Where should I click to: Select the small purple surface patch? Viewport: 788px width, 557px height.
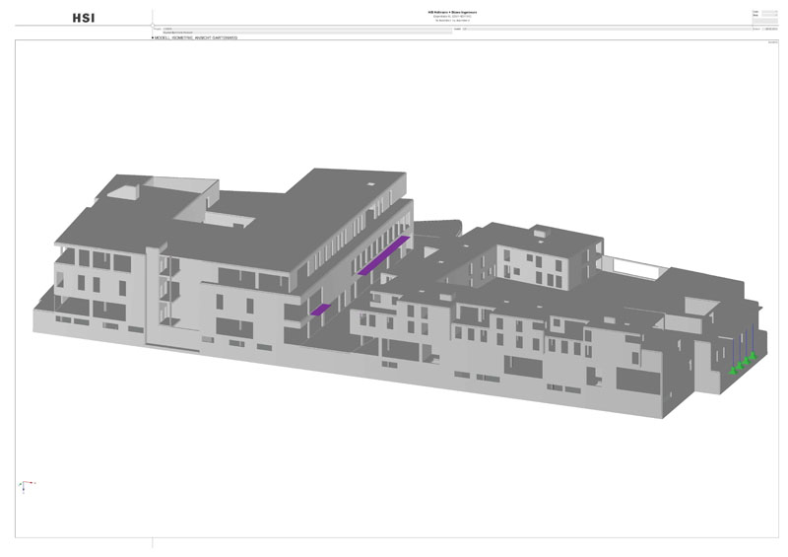[320, 309]
